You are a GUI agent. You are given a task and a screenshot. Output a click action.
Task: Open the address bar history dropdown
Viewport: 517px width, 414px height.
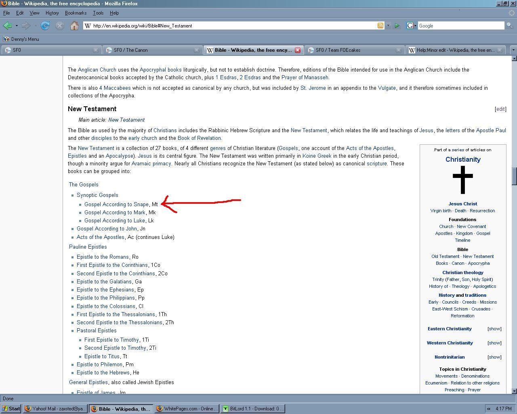(388, 25)
